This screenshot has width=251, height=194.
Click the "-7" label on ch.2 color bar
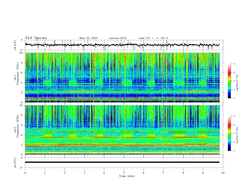pos(234,151)
